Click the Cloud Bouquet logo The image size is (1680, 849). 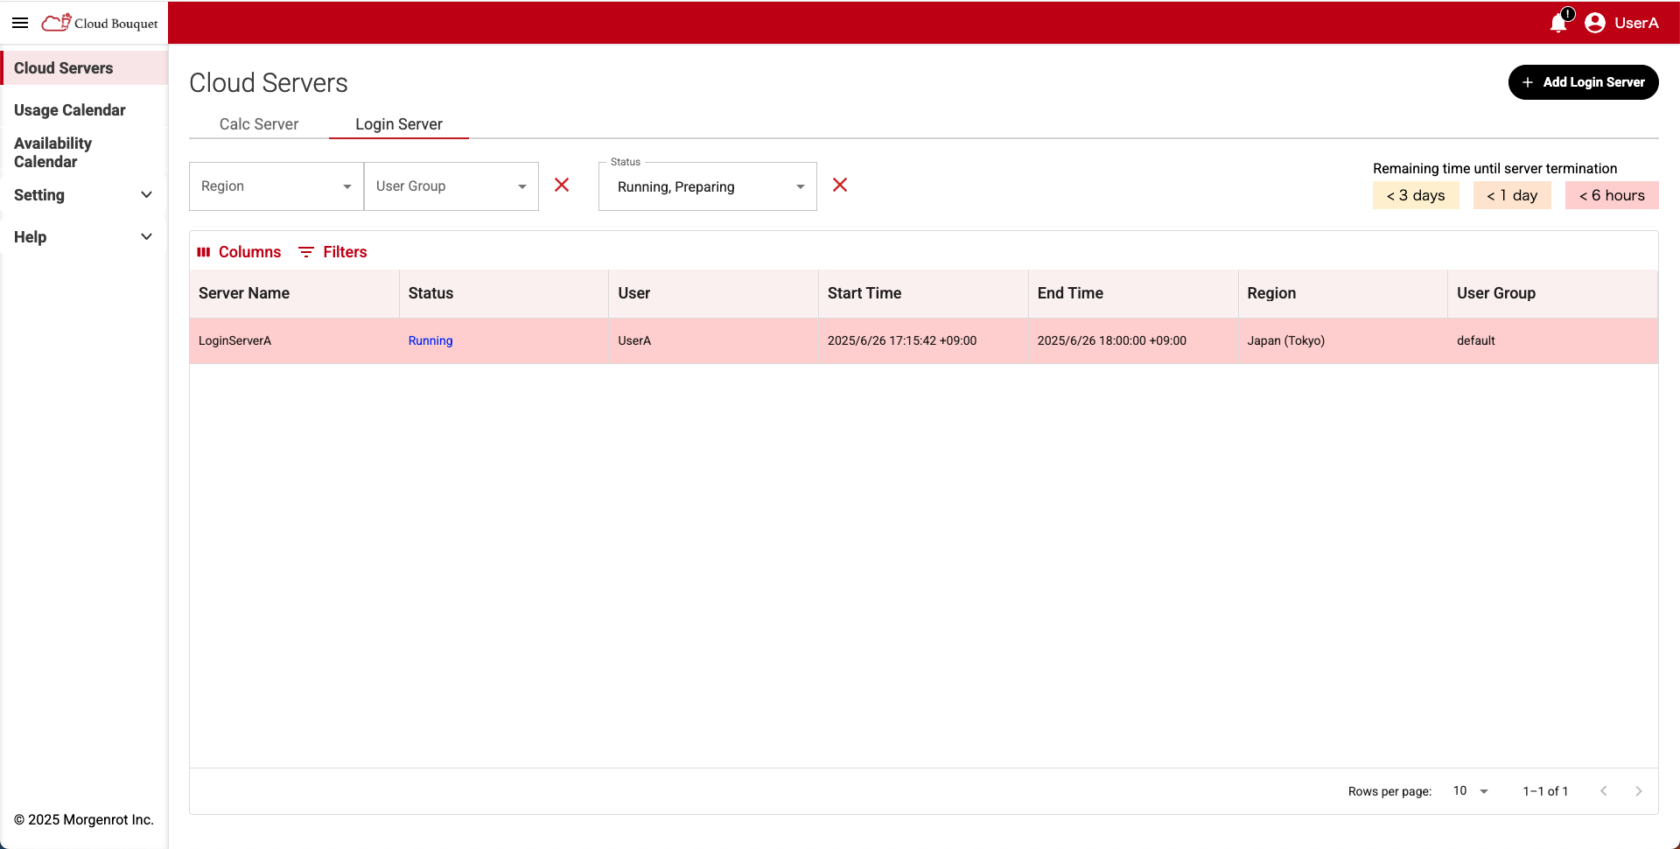coord(100,23)
